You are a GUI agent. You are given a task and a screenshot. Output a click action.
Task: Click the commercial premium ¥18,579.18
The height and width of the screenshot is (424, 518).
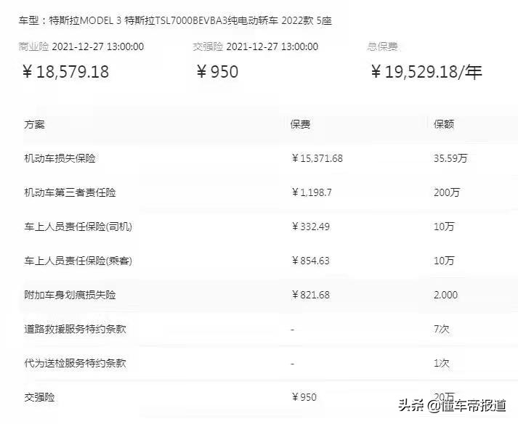(65, 72)
